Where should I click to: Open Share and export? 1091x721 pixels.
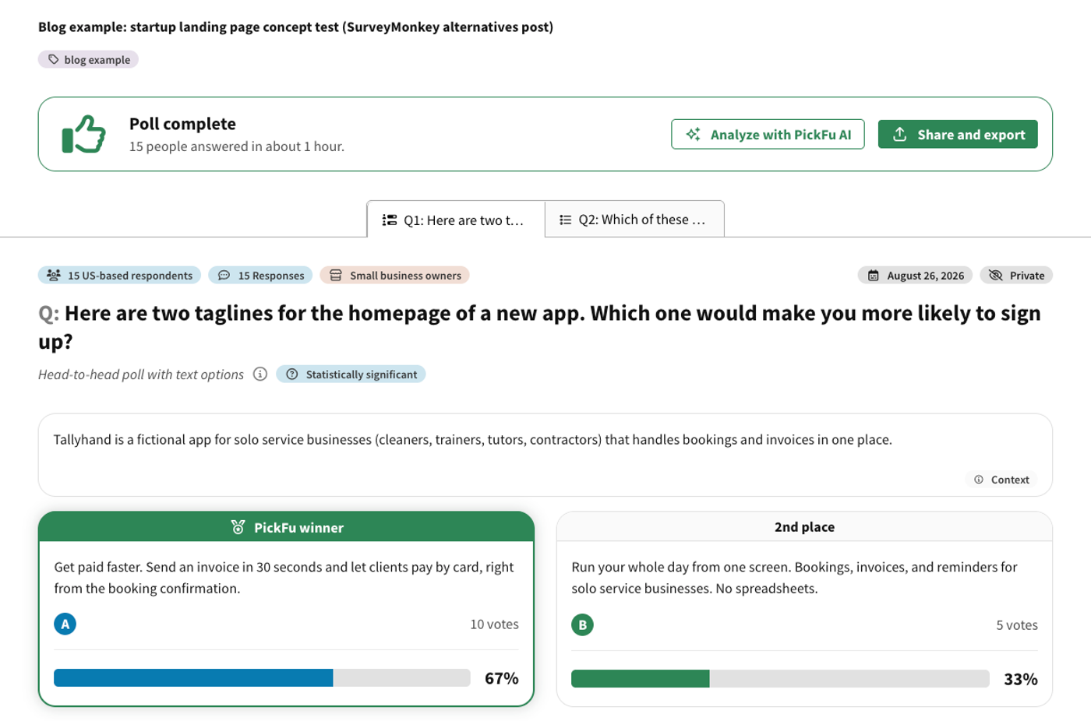click(958, 134)
